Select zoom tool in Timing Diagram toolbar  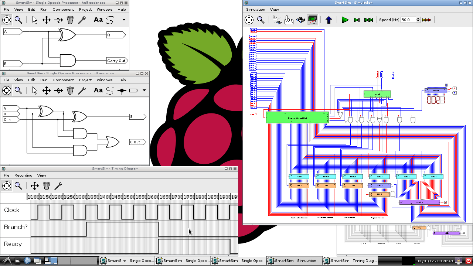tap(18, 185)
